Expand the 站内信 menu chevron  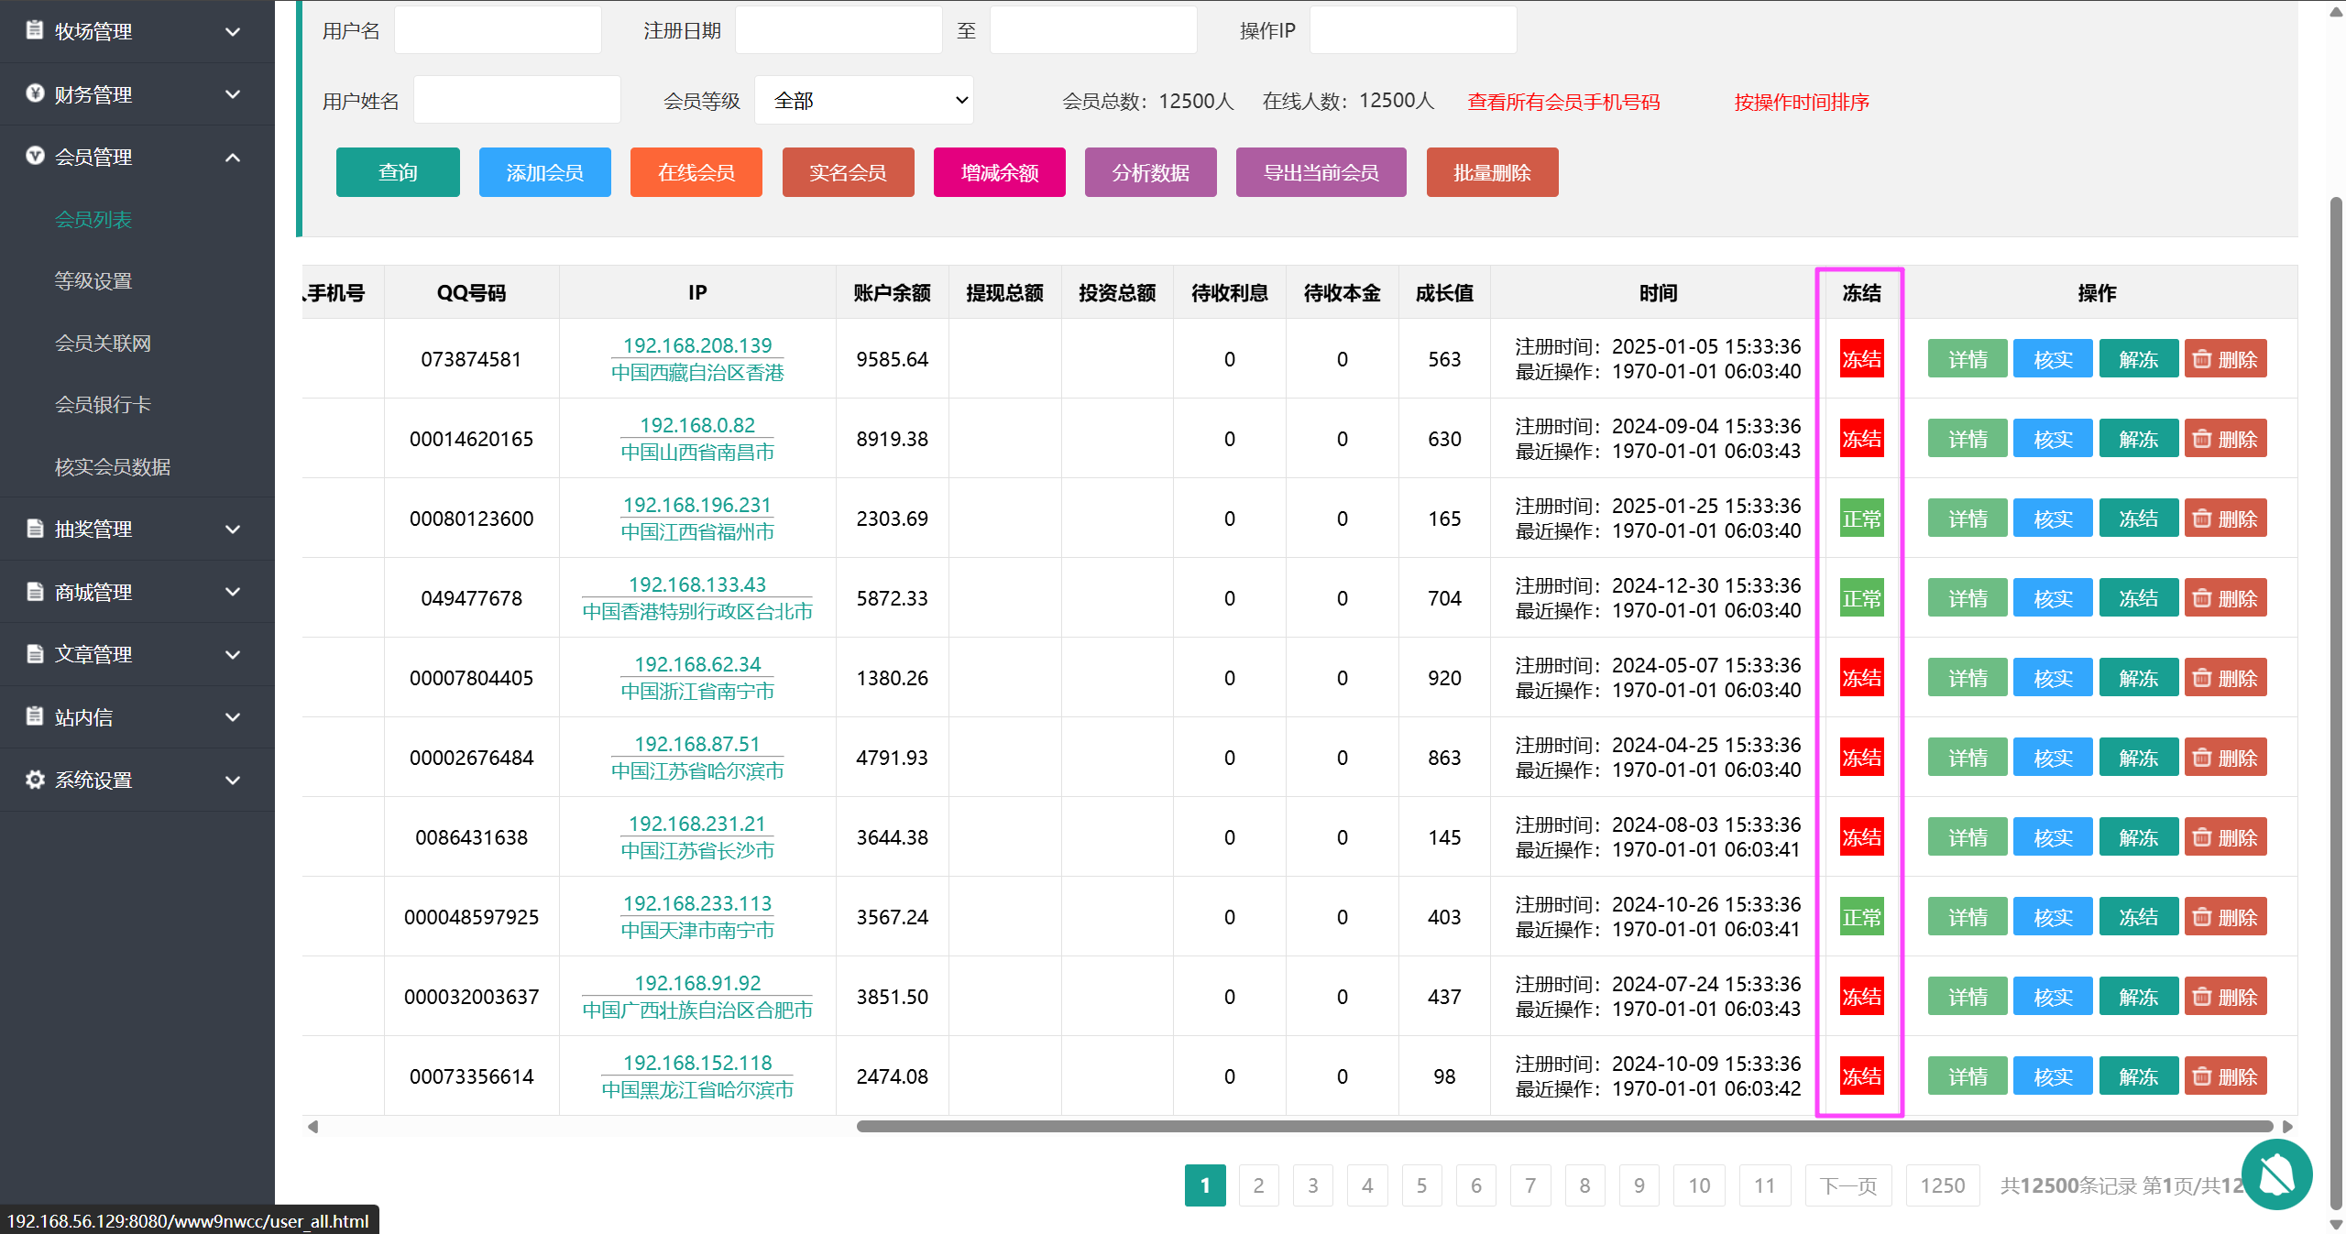pos(233,716)
